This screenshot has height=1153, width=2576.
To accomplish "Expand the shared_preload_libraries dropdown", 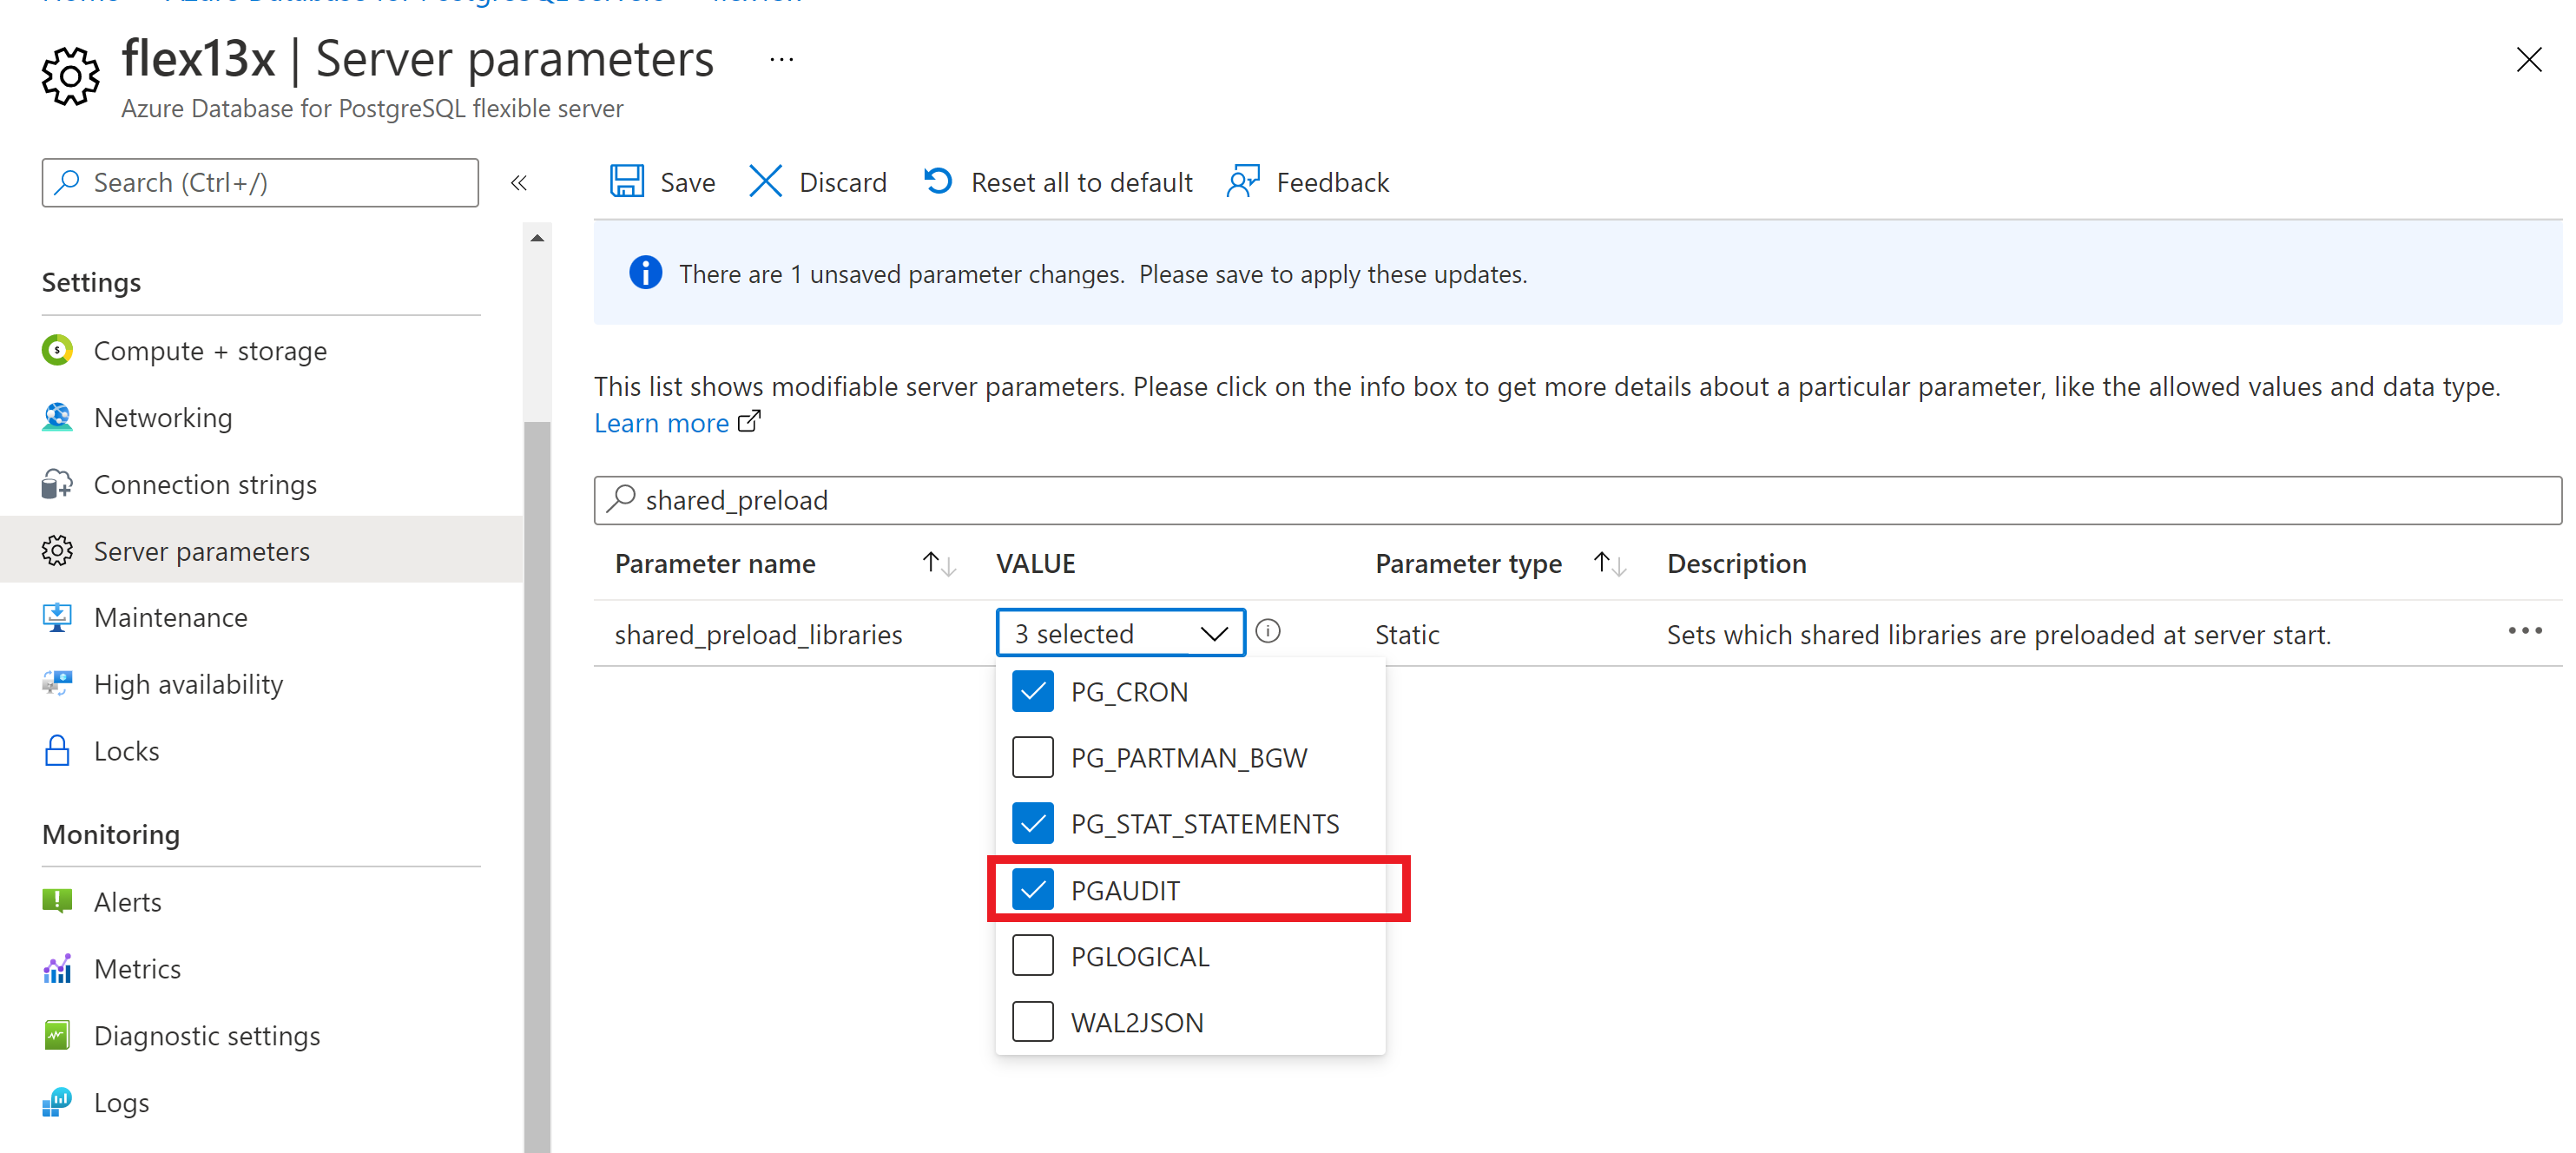I will 1119,632.
